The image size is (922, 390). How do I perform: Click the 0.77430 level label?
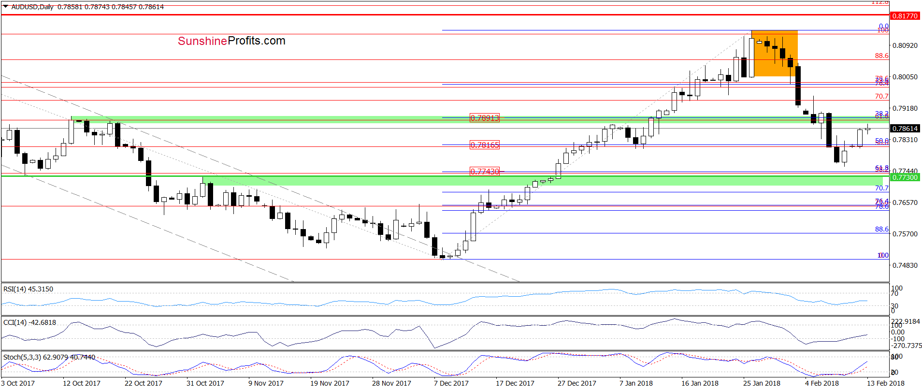tap(485, 172)
